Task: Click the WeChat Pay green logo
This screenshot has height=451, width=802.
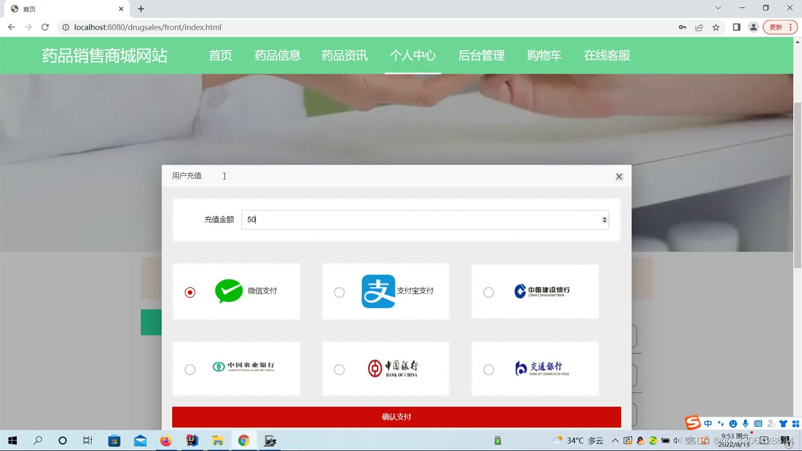Action: click(x=229, y=291)
